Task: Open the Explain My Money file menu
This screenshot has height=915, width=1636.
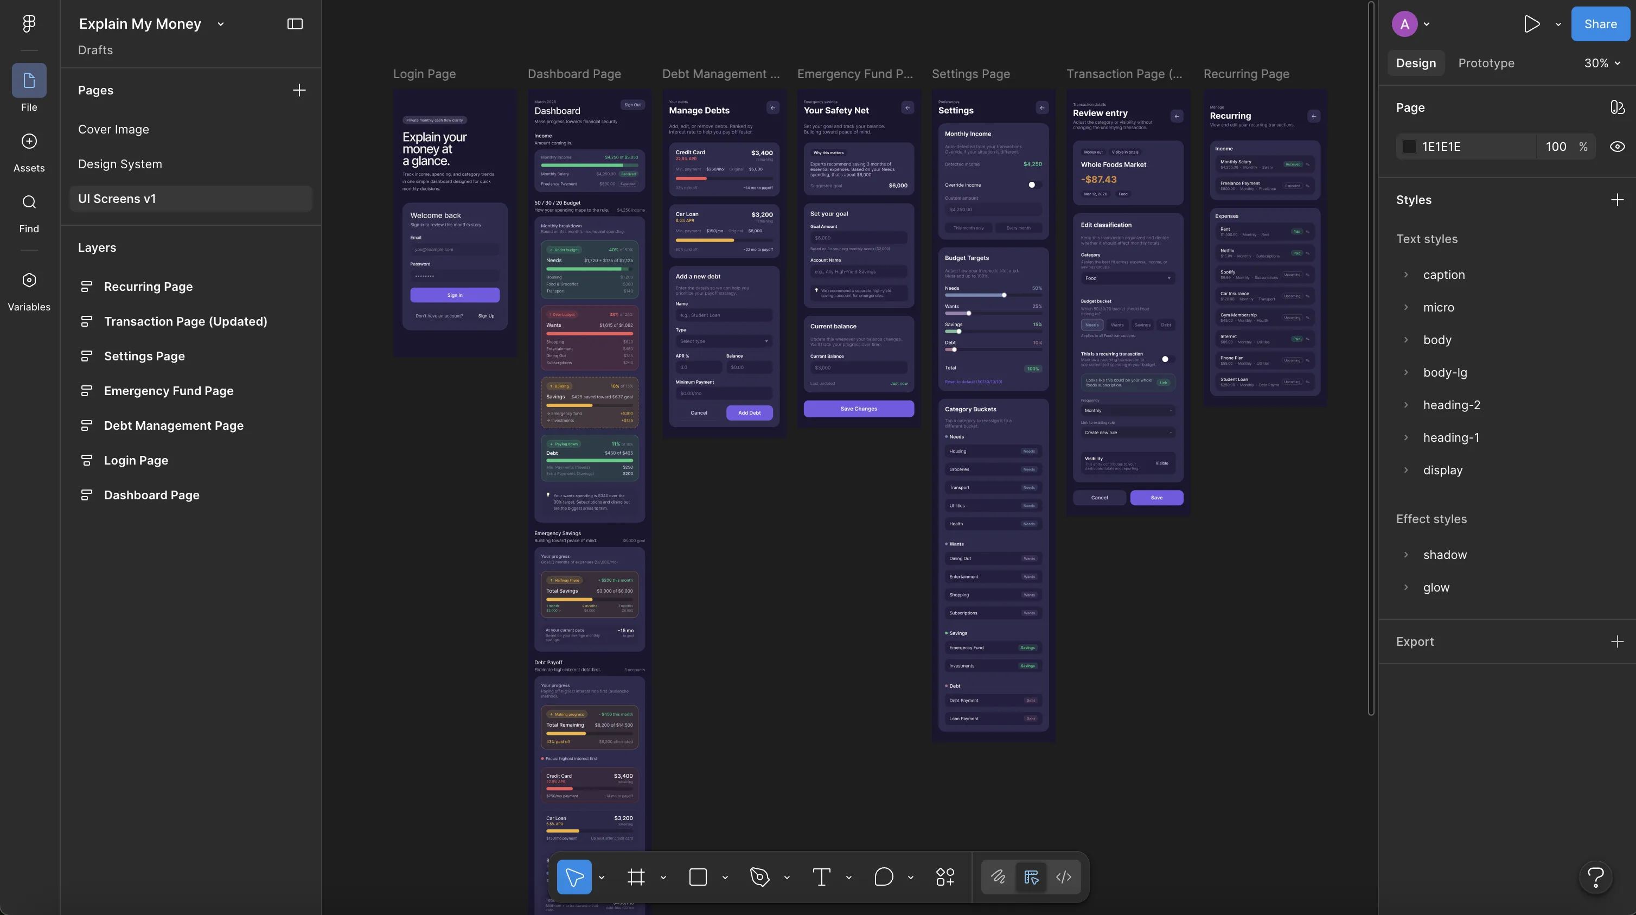Action: point(220,23)
